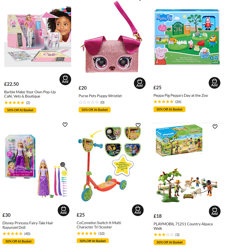Screen dimensions: 231x252
Task: Click 50% Off At Basket badge under PLAYMOBIL
Action: coord(170,242)
